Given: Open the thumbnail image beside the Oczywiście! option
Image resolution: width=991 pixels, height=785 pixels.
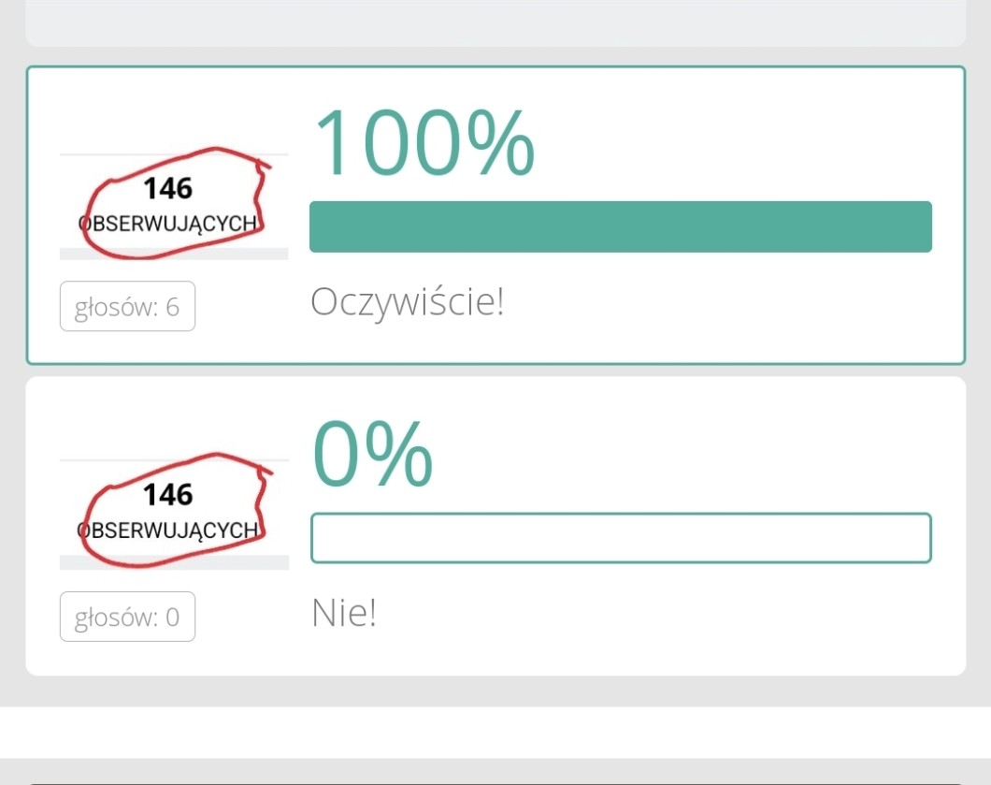Looking at the screenshot, I should [174, 206].
